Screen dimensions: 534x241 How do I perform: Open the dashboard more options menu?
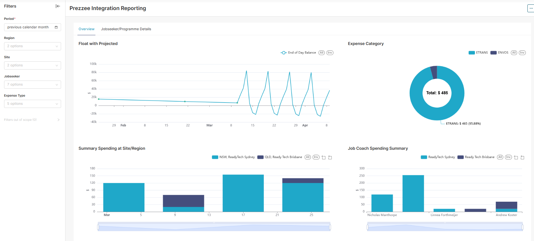pos(531,8)
